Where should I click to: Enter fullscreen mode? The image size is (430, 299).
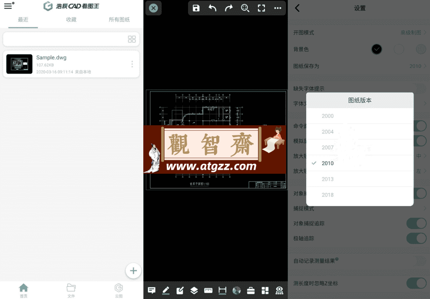click(261, 8)
